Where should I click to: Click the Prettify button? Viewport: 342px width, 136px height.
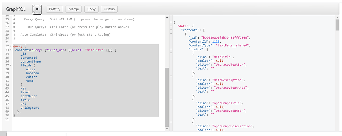[x=55, y=9]
